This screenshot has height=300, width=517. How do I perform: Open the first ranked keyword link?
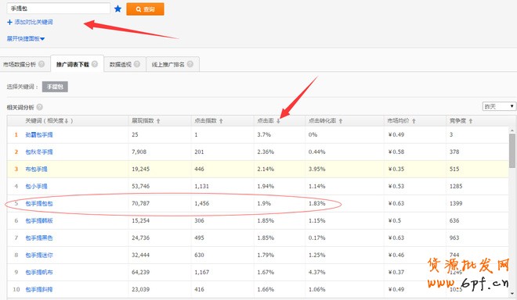39,134
